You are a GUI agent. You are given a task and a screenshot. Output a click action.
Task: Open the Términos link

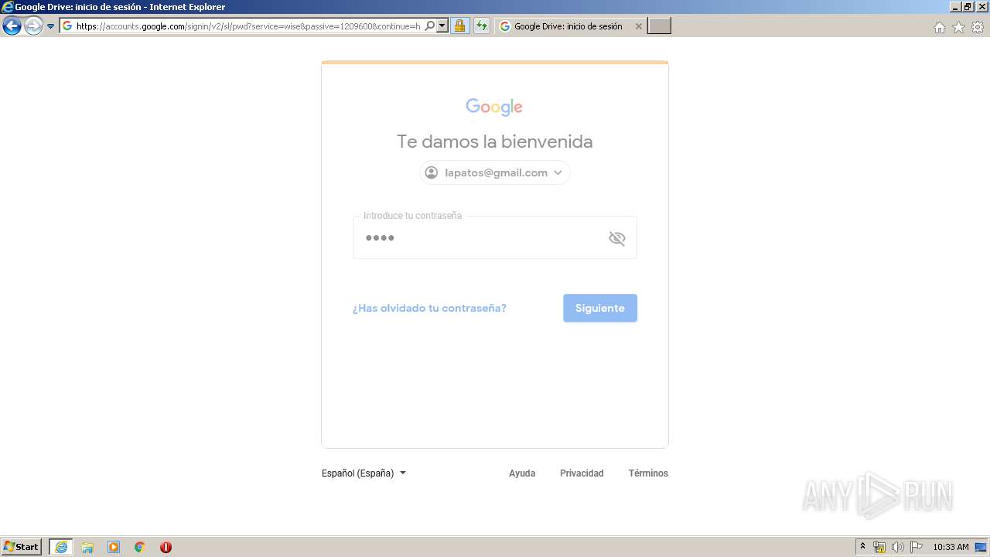648,473
